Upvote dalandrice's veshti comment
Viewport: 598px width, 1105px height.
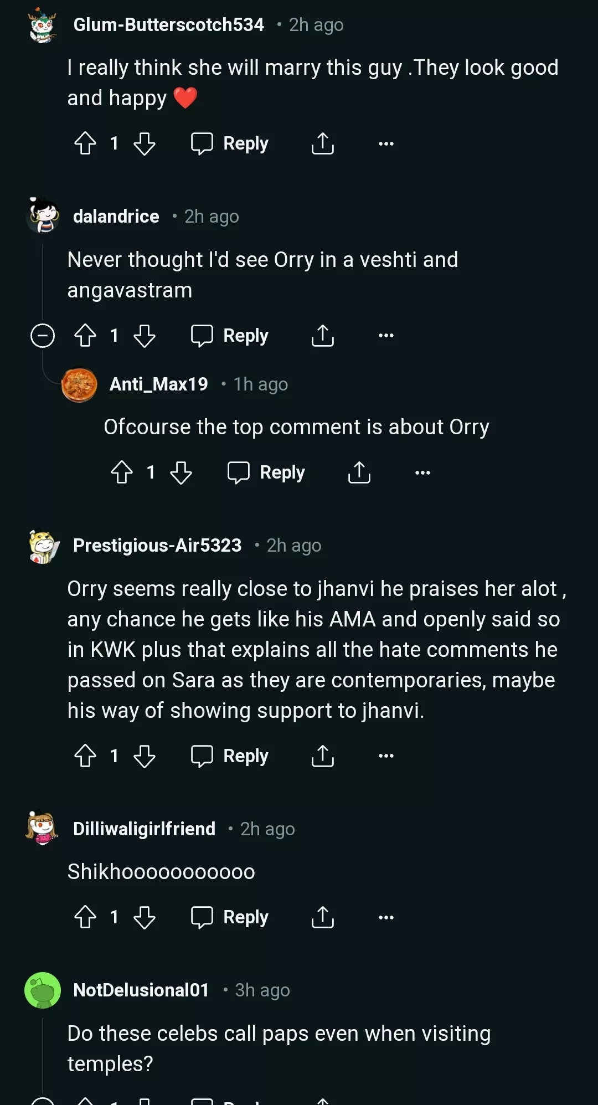point(85,336)
